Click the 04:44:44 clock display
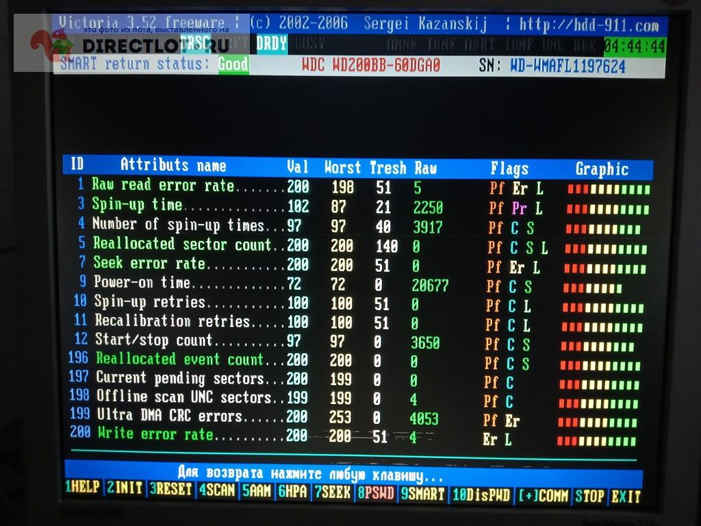The image size is (701, 526). [x=635, y=47]
